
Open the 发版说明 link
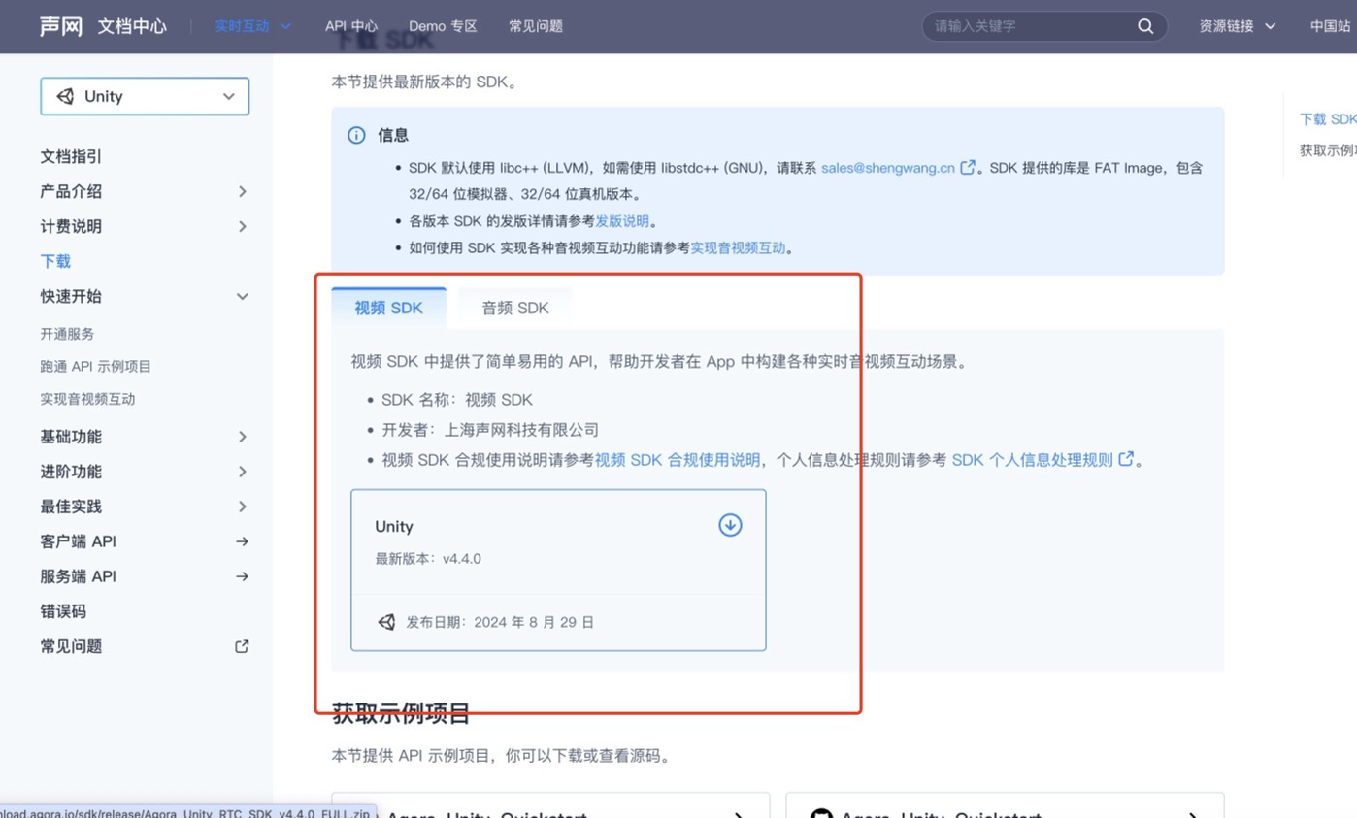(622, 220)
